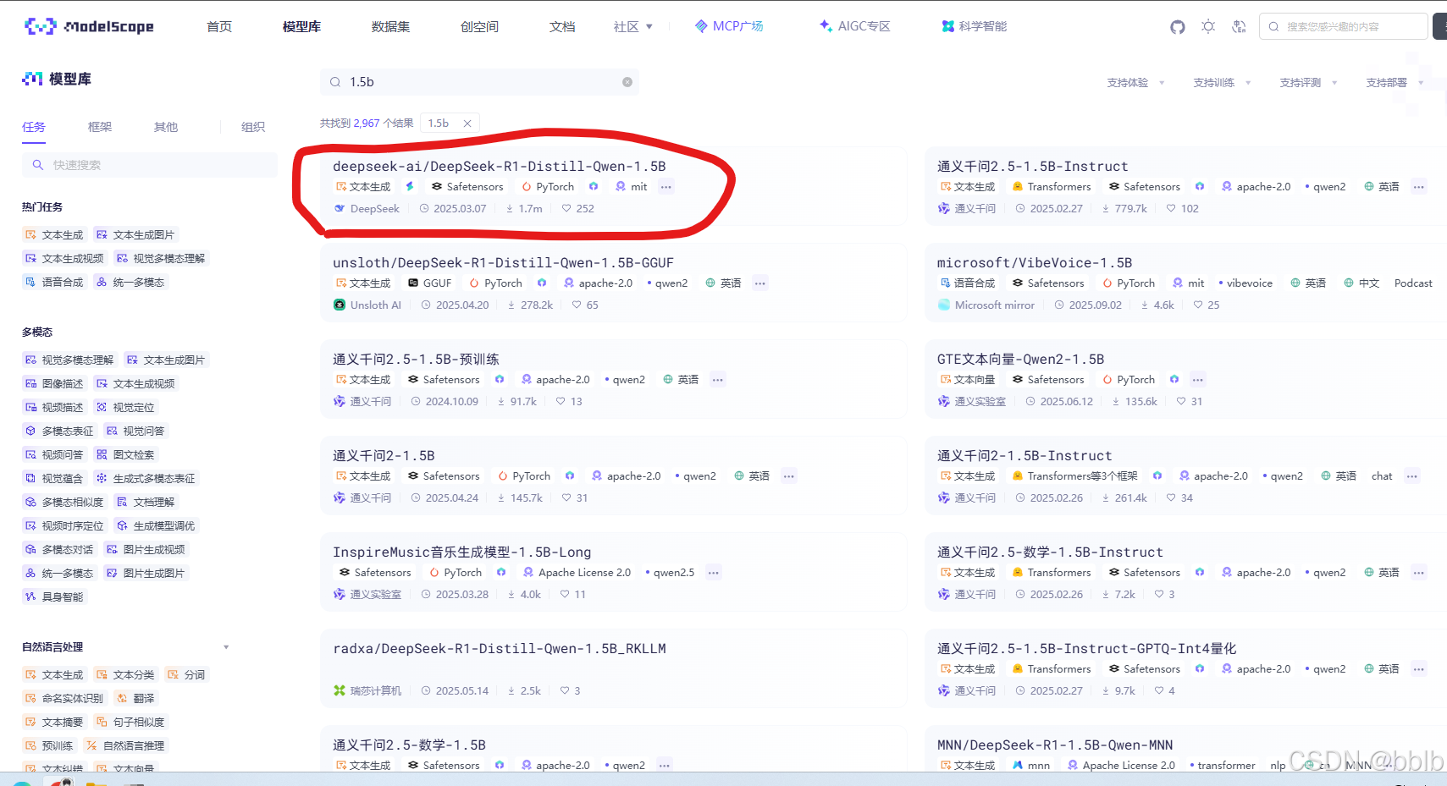1447x786 pixels.
Task: Open the ellipsis menu on 通义千问2.5-1.5B-Instruct
Action: (1420, 186)
